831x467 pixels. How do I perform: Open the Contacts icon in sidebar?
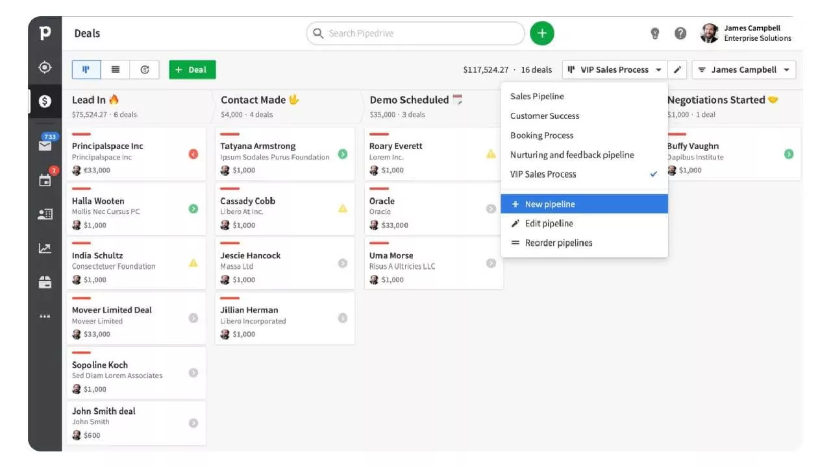[45, 214]
